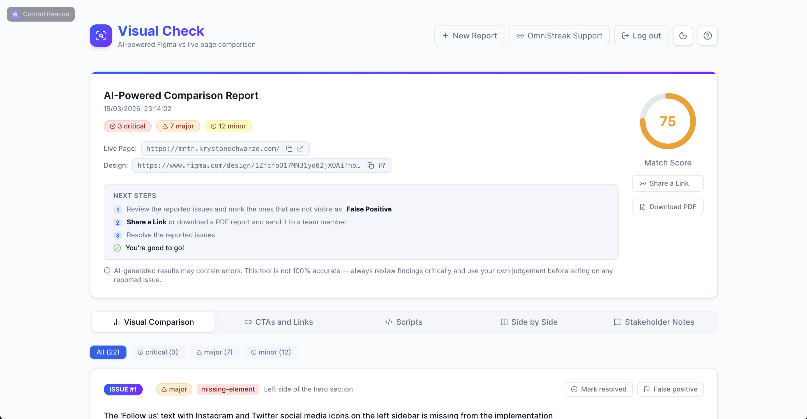Select the All (22) filter
The width and height of the screenshot is (807, 419).
click(x=108, y=352)
